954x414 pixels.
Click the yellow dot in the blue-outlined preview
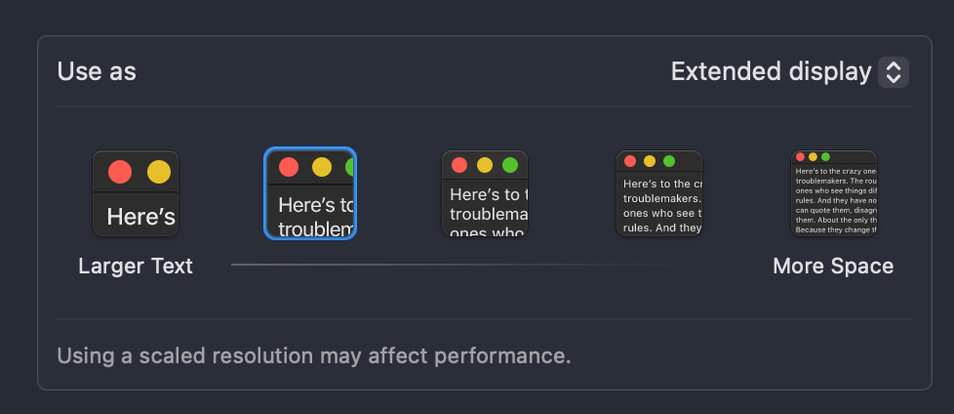(321, 167)
